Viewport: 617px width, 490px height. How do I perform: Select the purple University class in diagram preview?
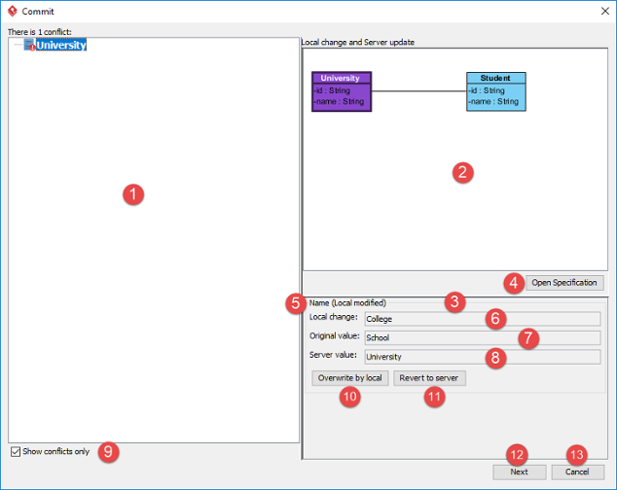tap(342, 91)
